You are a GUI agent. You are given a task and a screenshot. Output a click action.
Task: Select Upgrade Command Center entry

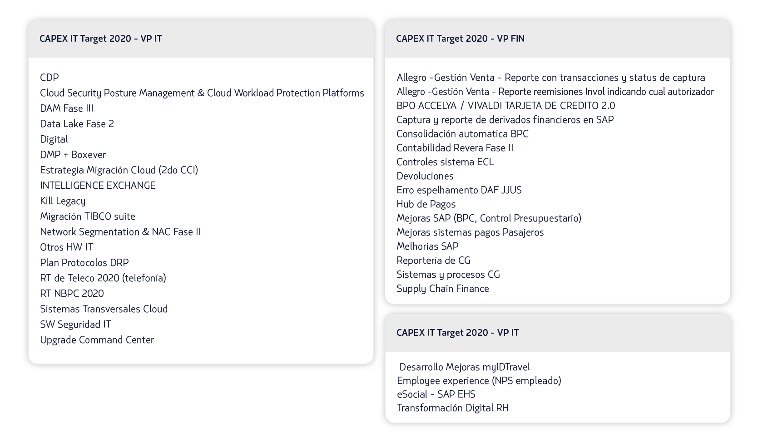click(97, 340)
